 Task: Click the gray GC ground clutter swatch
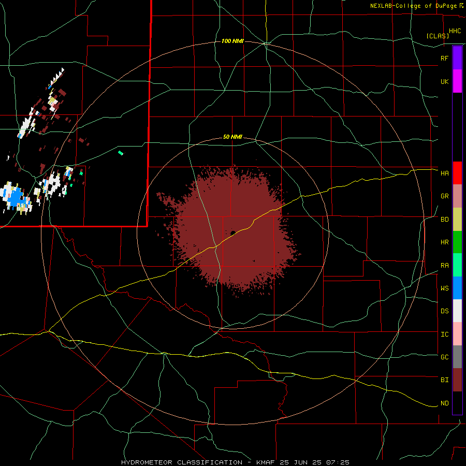click(457, 357)
